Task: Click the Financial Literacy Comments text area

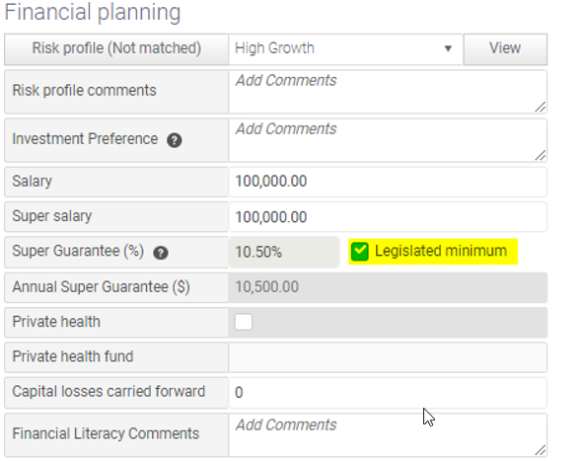Action: click(x=388, y=435)
